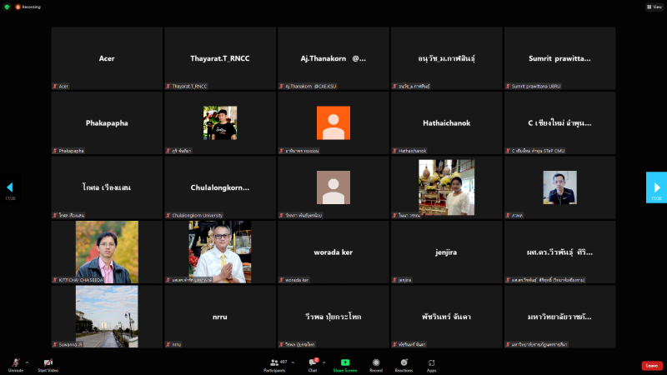Go to next page of participants
The height and width of the screenshot is (375, 667).
656,187
